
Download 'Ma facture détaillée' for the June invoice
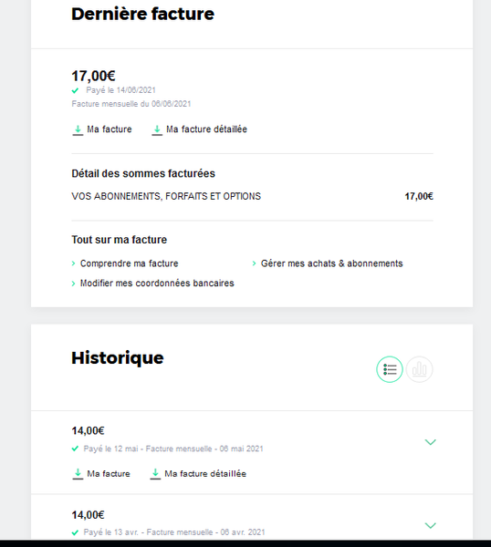[206, 129]
